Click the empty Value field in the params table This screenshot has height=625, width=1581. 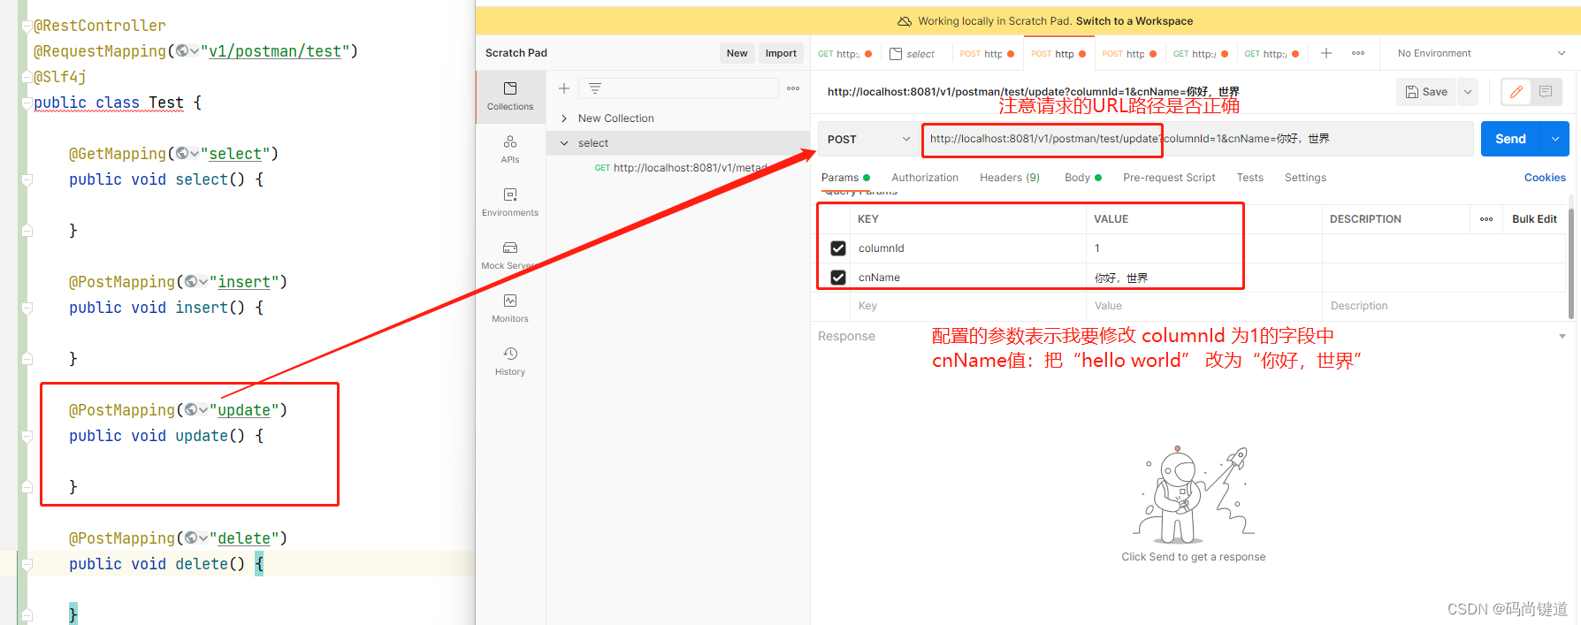[x=1203, y=306]
